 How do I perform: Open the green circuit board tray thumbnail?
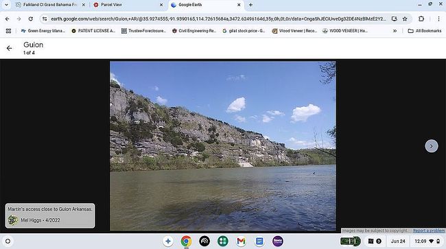pyautogui.click(x=351, y=241)
